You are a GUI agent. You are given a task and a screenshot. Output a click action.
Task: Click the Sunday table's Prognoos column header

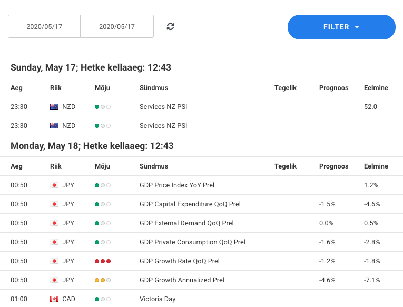pos(333,88)
